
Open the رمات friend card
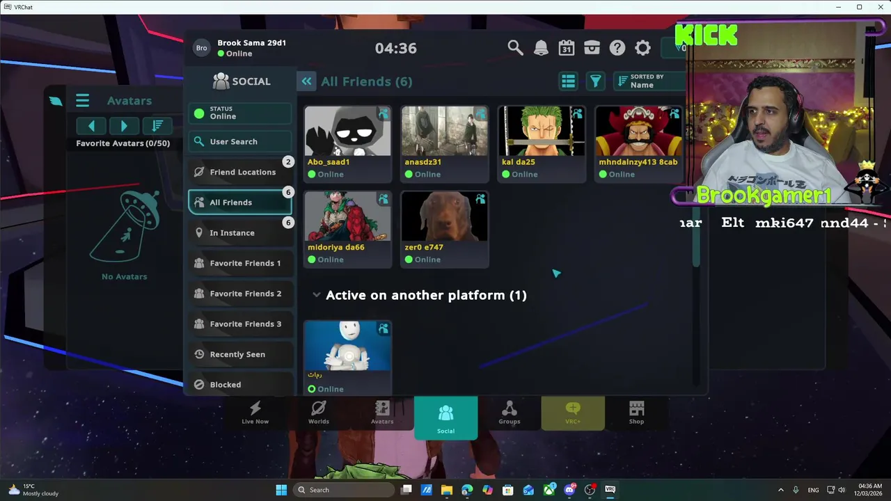pos(347,358)
